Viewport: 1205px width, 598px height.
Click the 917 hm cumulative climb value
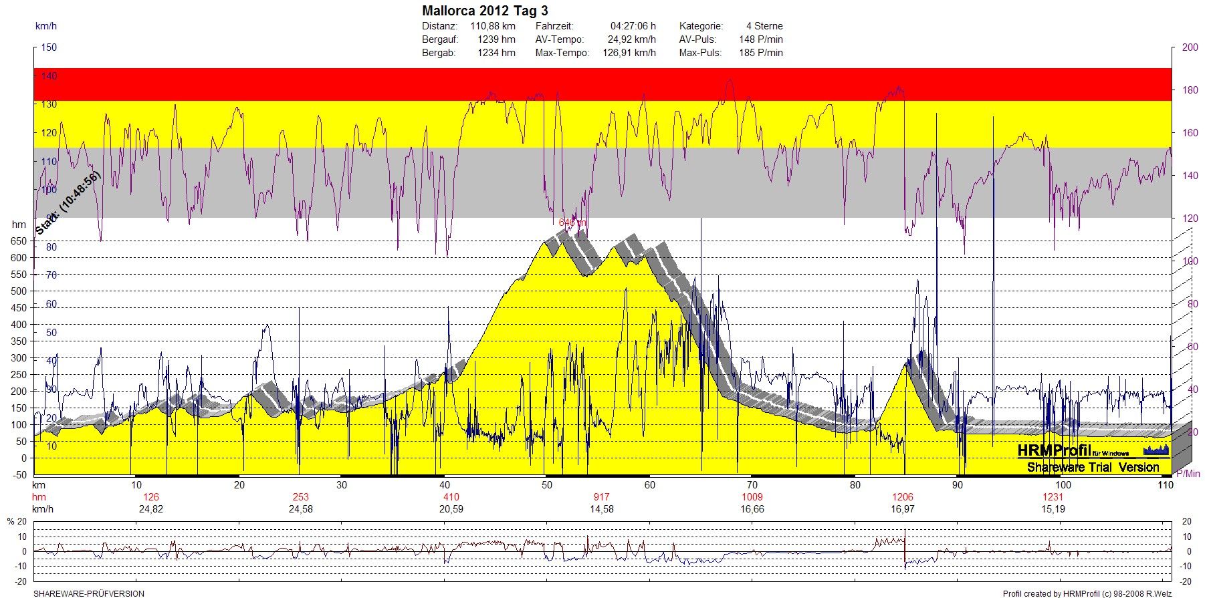coord(601,497)
